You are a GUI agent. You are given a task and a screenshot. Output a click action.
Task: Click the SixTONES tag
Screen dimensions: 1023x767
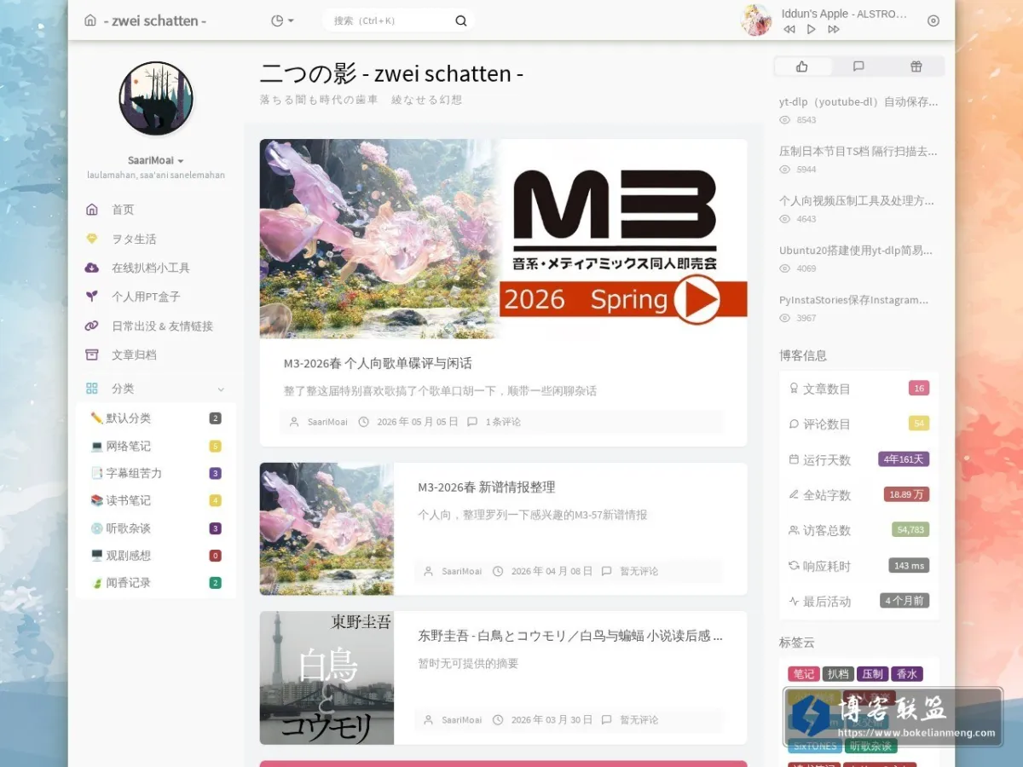(x=814, y=746)
